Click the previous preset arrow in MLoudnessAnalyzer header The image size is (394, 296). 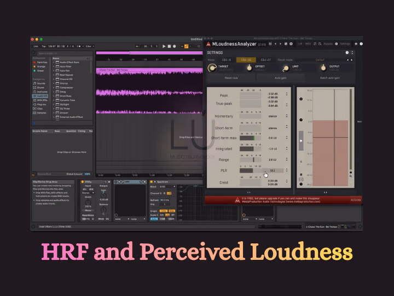[x=275, y=44]
